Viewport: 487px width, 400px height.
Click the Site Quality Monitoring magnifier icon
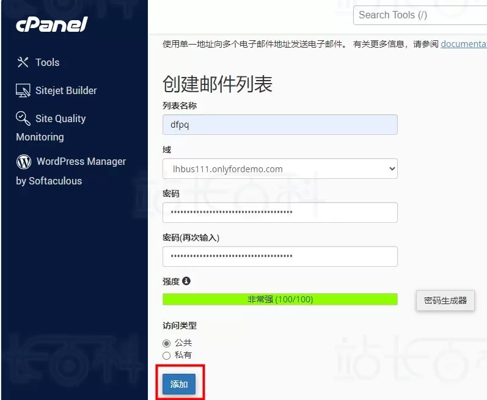pos(23,118)
